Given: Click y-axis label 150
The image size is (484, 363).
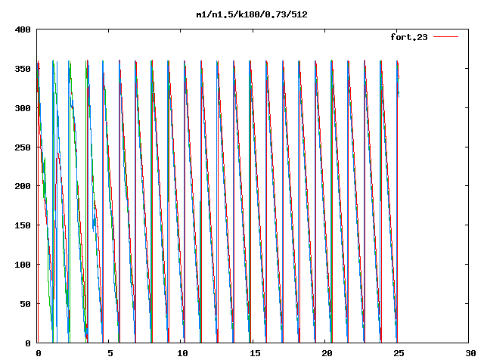Looking at the screenshot, I should [x=23, y=225].
